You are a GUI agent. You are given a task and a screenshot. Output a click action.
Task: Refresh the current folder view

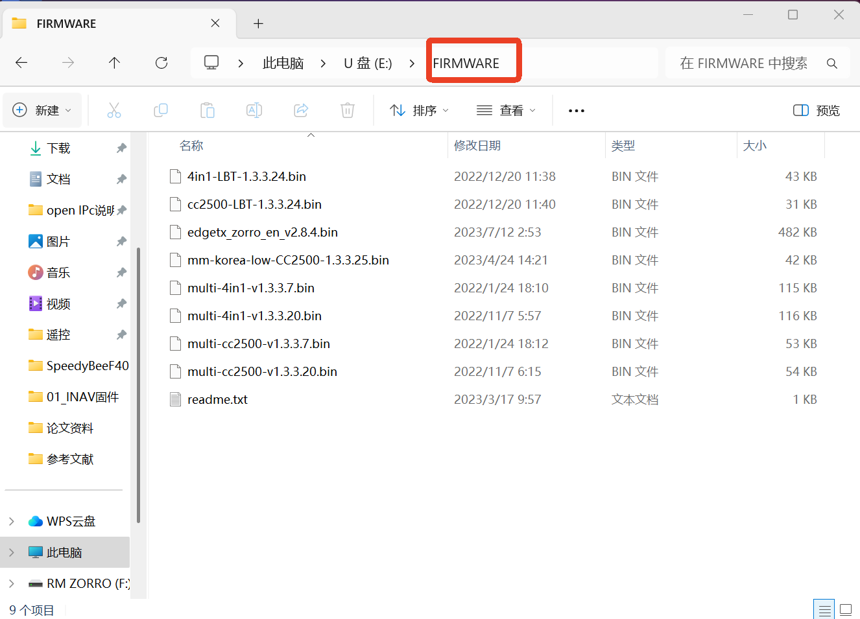click(x=161, y=63)
